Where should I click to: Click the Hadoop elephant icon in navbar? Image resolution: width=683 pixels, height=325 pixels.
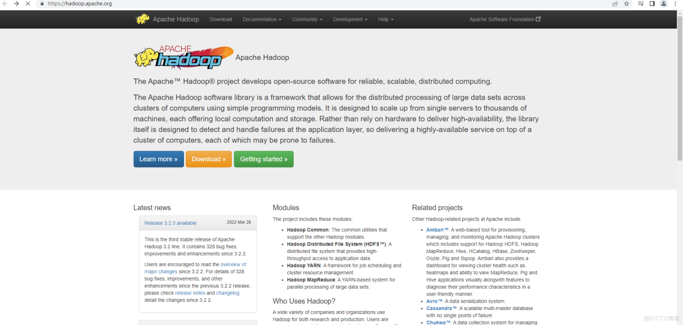click(142, 19)
